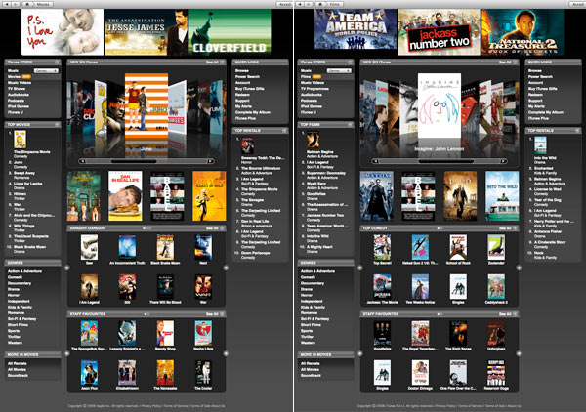Open Dan in Real Life poster
The image size is (586, 412).
(125, 196)
